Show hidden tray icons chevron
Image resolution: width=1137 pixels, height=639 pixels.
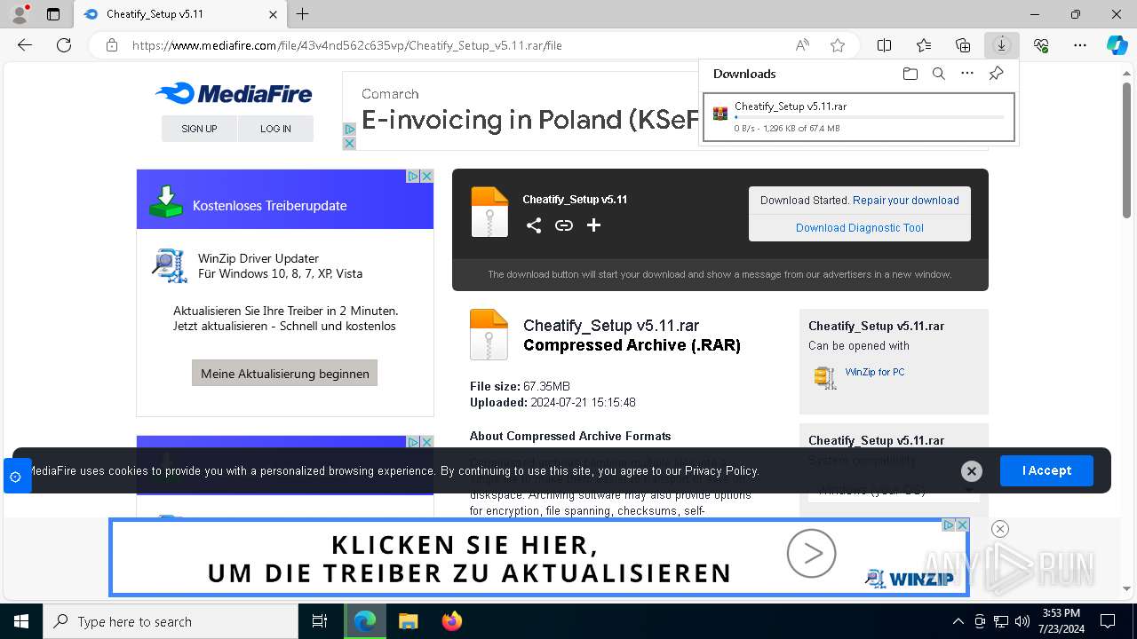pyautogui.click(x=958, y=621)
